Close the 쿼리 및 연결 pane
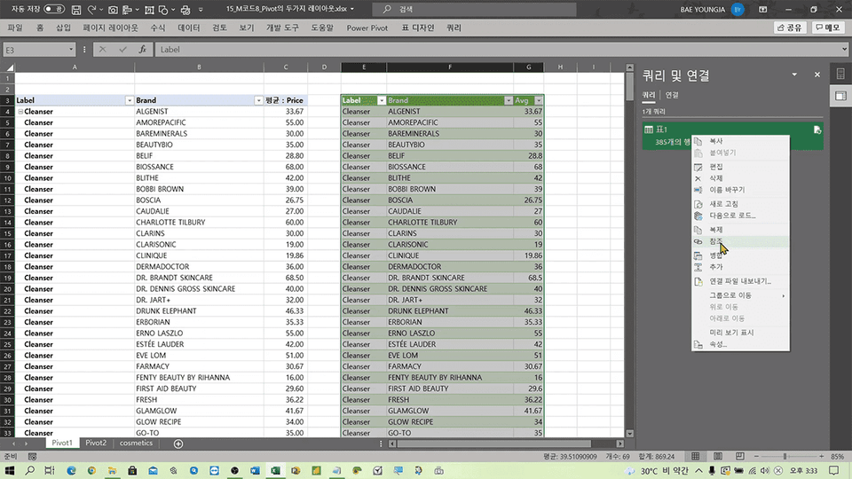 click(817, 75)
